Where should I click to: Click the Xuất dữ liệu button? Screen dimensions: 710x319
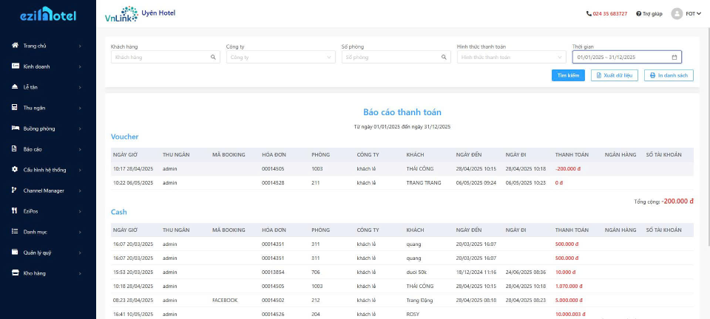(x=615, y=75)
